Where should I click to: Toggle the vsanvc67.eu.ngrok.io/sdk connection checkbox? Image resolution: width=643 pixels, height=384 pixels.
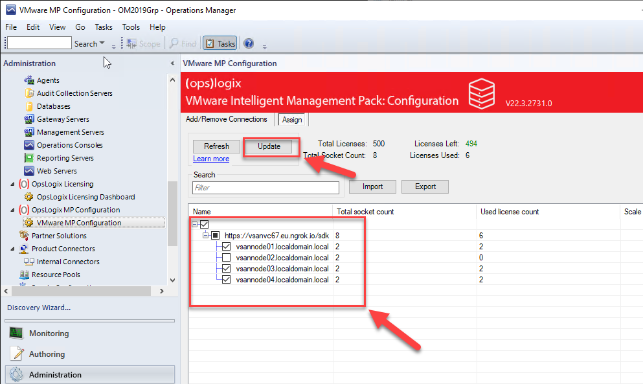point(215,236)
